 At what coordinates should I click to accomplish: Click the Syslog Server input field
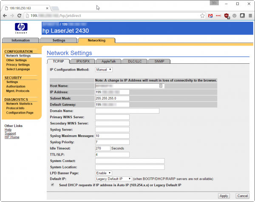[x=112, y=130]
